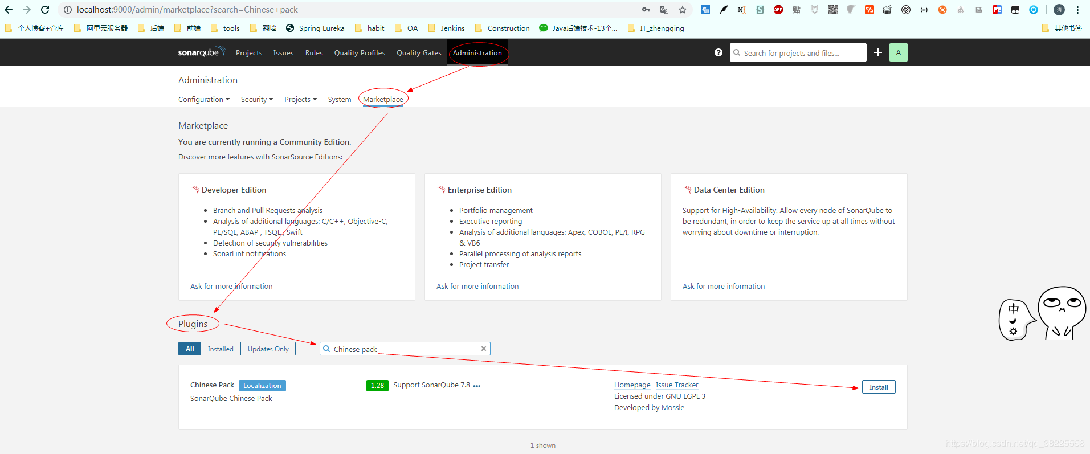Open the System admin tab

[x=340, y=99]
